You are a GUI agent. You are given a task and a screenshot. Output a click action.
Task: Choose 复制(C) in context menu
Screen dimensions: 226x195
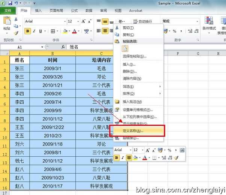point(139,35)
